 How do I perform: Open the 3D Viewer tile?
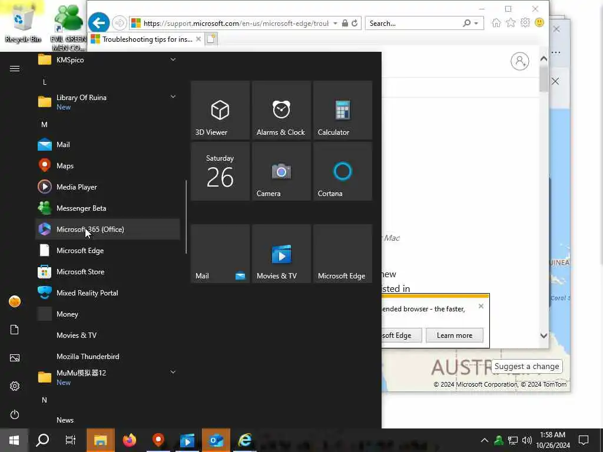(220, 110)
